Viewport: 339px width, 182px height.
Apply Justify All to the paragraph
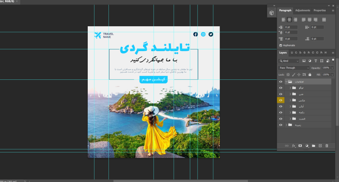(x=324, y=19)
